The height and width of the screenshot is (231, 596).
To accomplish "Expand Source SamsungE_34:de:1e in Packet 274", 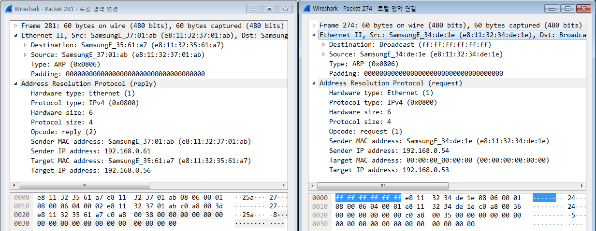I will point(323,54).
